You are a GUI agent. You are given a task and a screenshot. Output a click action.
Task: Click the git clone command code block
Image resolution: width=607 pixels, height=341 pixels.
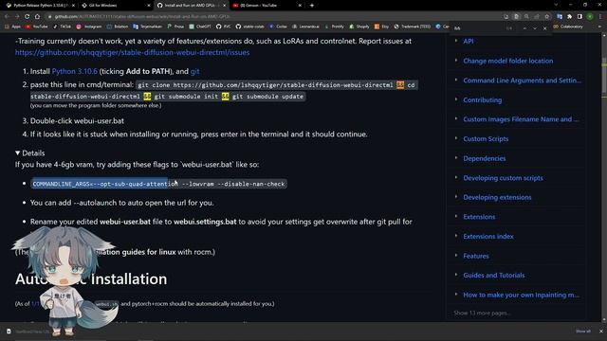click(x=224, y=91)
